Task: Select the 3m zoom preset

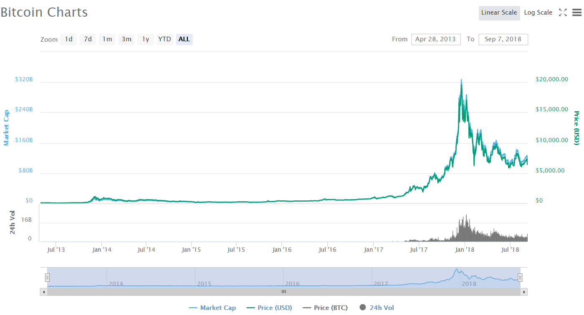Action: click(126, 39)
